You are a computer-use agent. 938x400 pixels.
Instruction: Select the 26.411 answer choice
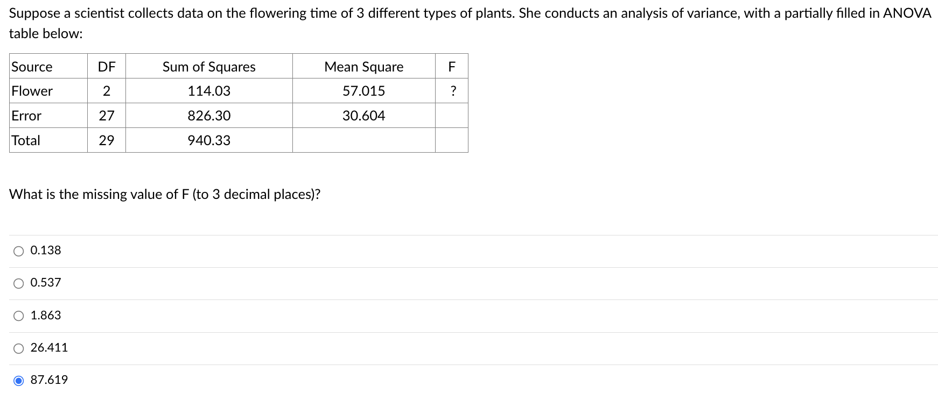pyautogui.click(x=19, y=347)
